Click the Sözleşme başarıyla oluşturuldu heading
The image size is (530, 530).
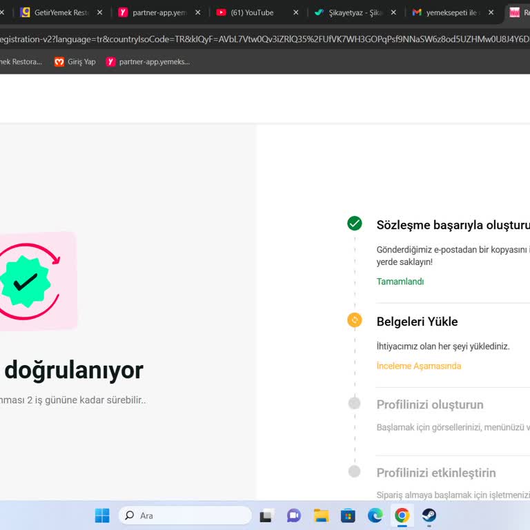[453, 225]
